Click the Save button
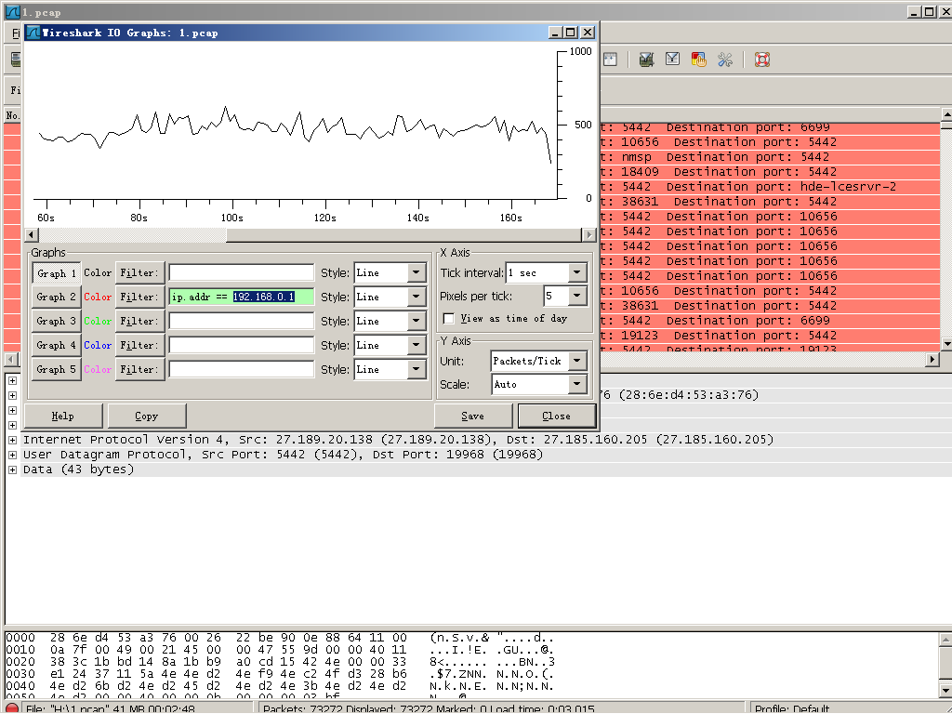952x714 pixels. tap(472, 416)
